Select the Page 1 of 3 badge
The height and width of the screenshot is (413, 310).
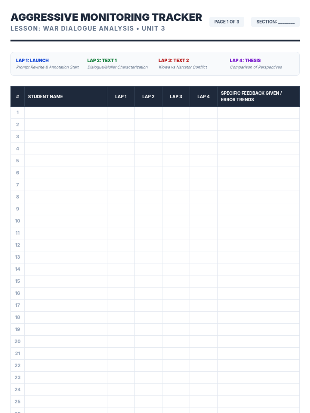point(227,22)
